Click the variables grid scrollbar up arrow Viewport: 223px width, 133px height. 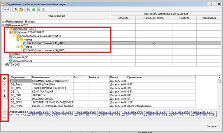[219, 78]
